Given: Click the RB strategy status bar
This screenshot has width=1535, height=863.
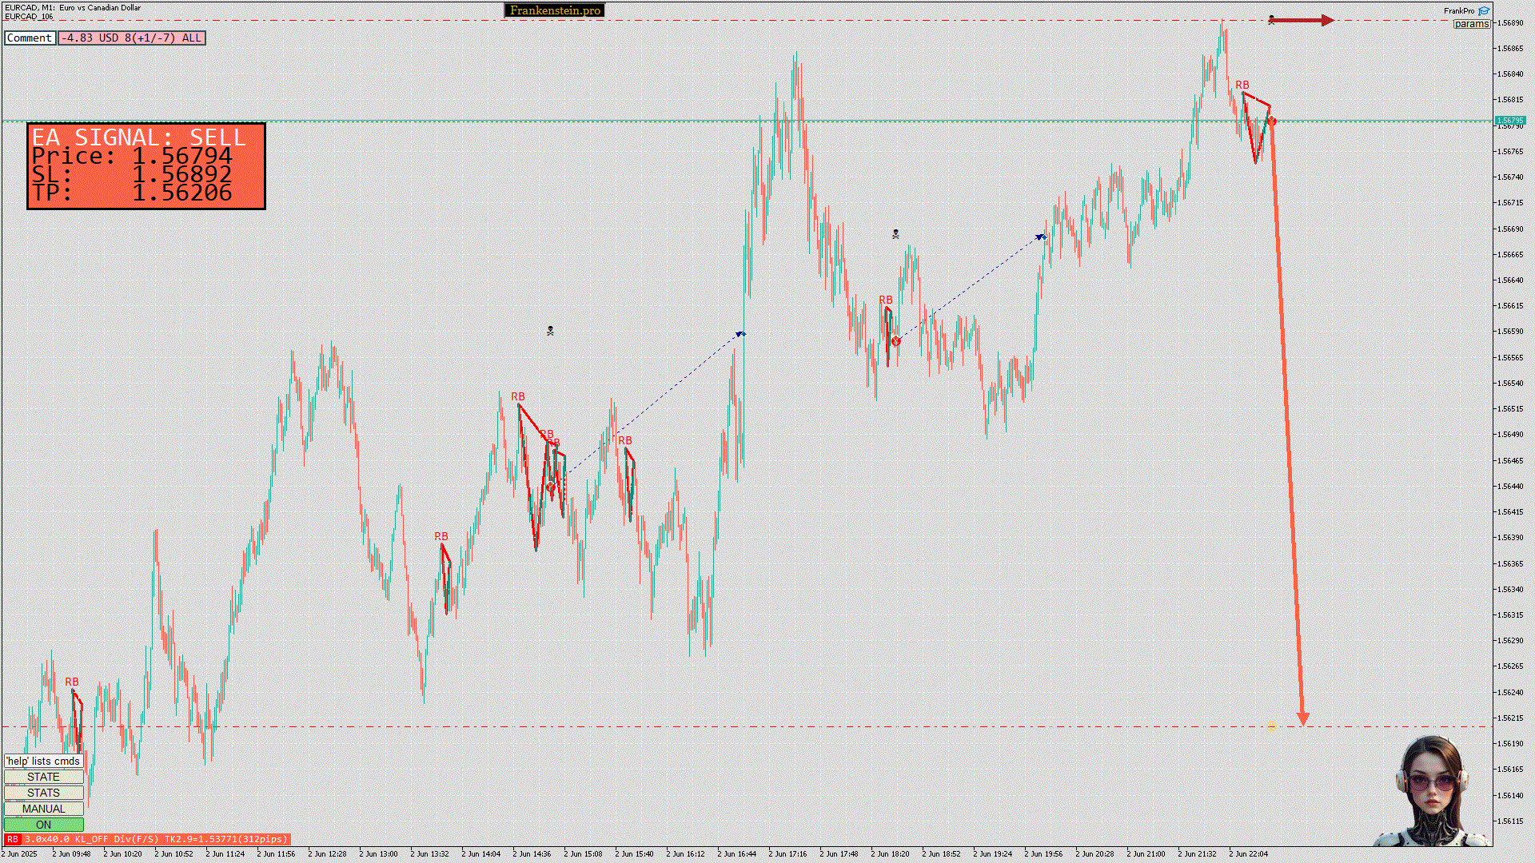Looking at the screenshot, I should tap(147, 839).
